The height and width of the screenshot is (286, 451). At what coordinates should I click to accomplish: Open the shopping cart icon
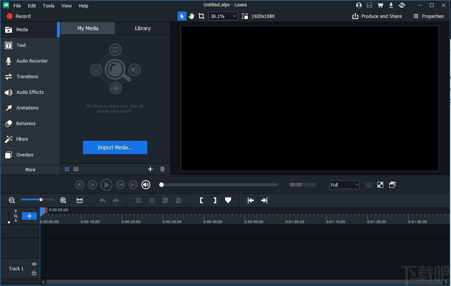click(x=380, y=5)
